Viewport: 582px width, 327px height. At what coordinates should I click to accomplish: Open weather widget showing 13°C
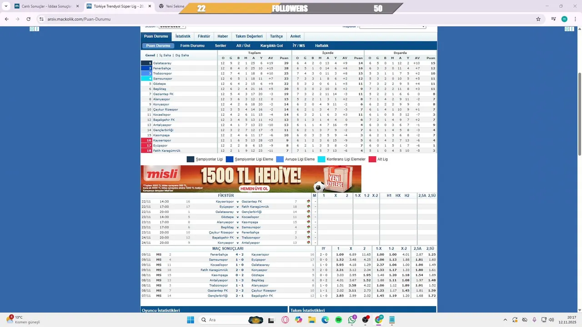point(23,320)
